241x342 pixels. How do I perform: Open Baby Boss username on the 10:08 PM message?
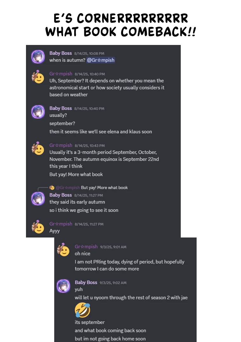pyautogui.click(x=61, y=53)
